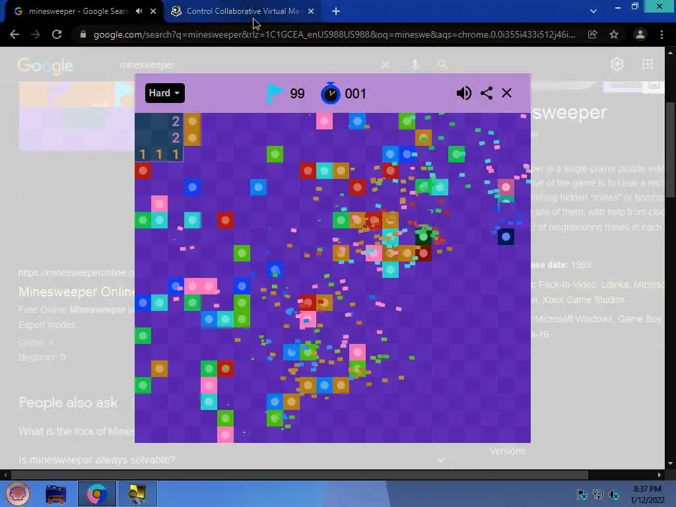
Task: Expand What is the trick question
Action: point(77,431)
